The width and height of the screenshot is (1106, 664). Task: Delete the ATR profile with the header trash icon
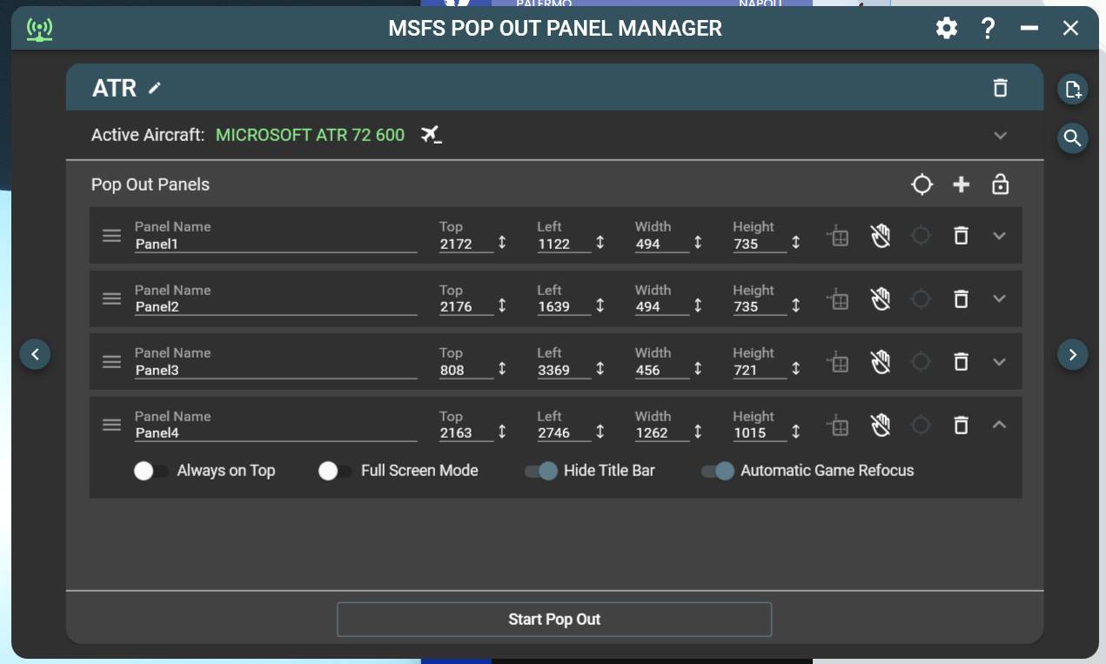[1001, 88]
